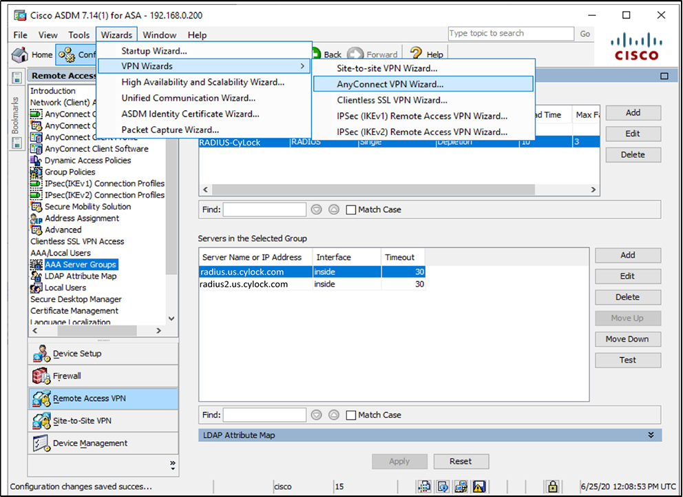
Task: Expand the LDAP Attribute Map section
Action: coord(651,435)
